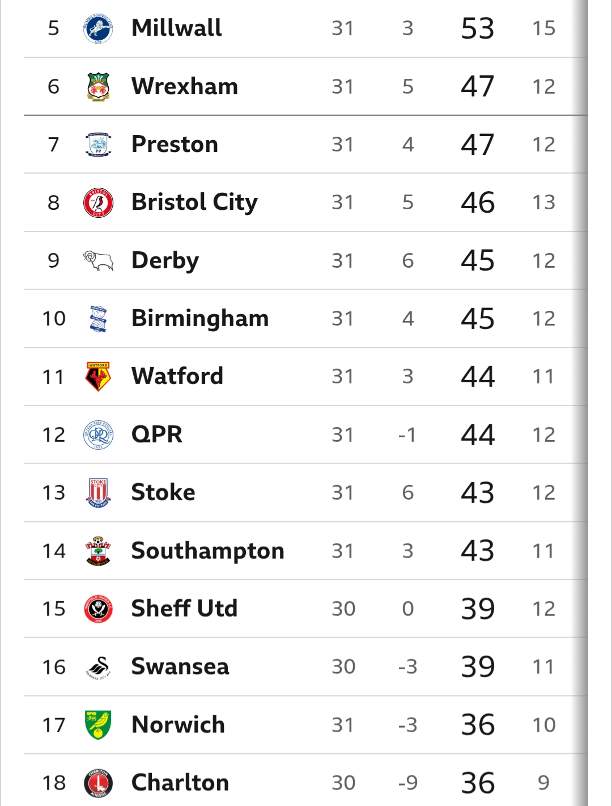The width and height of the screenshot is (612, 806).
Task: Select Millwall's 53 points value
Action: click(x=477, y=28)
